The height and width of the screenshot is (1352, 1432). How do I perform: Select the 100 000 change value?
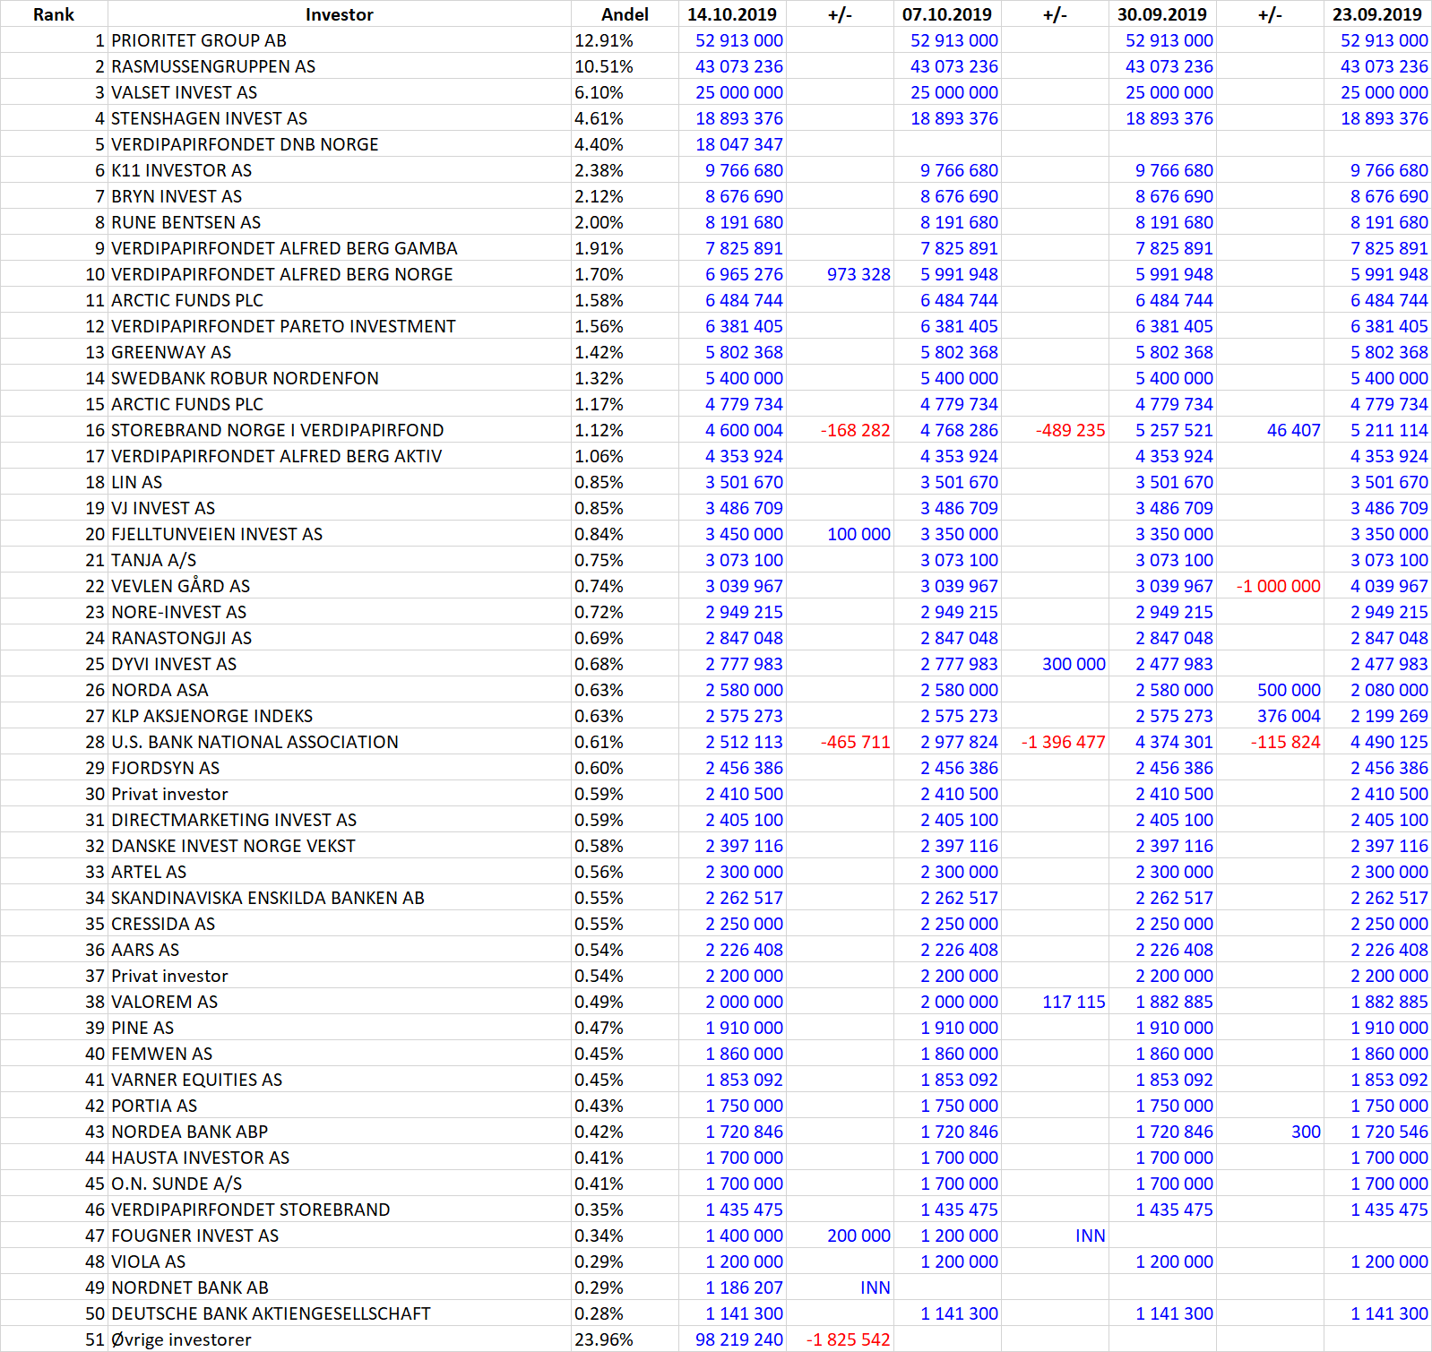858,534
